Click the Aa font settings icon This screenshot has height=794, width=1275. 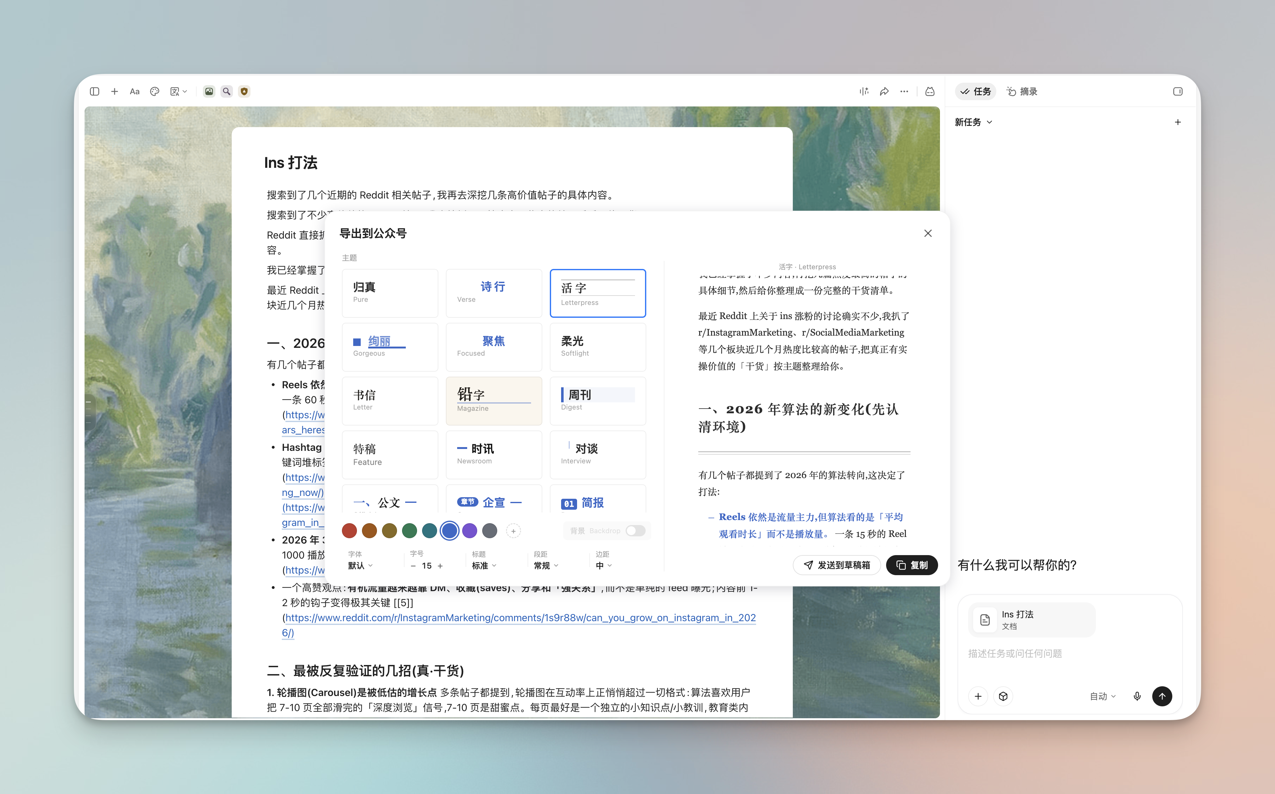134,91
